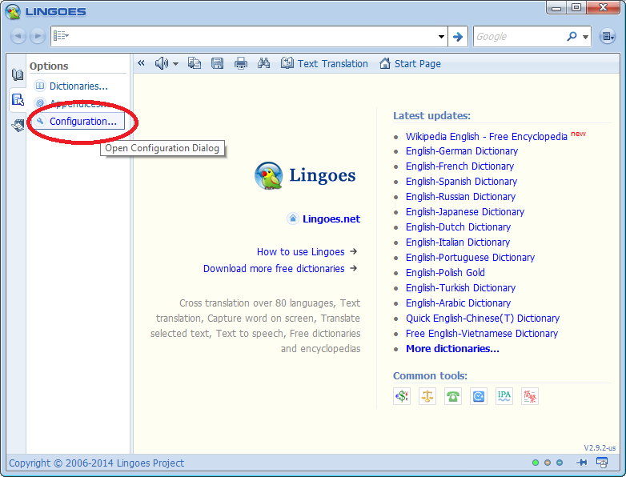Expand the search engine dropdown arrow
Screen dimensions: 626x477
585,37
